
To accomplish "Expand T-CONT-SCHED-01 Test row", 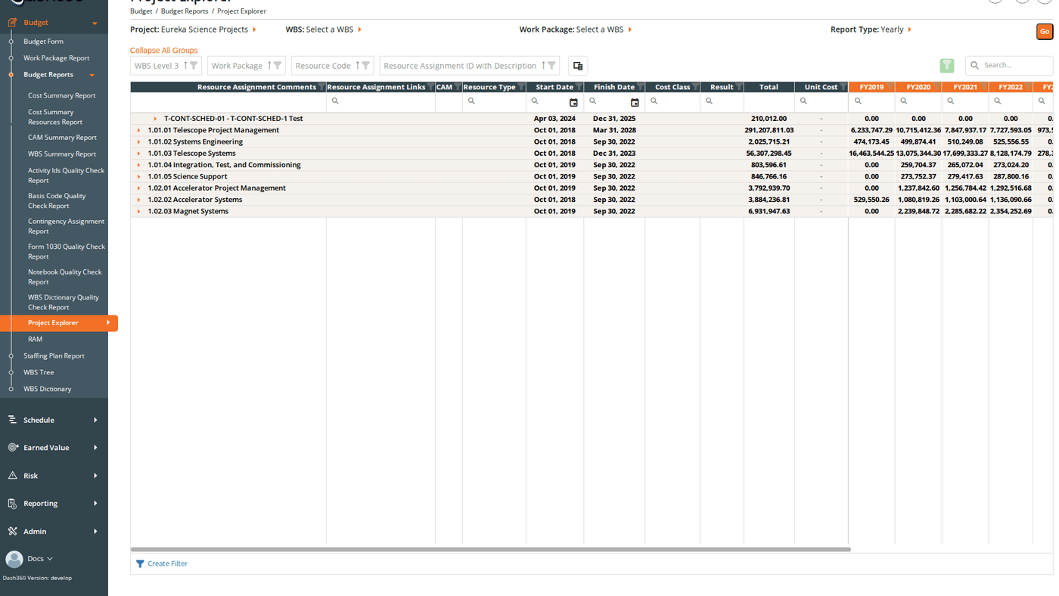I will point(155,119).
